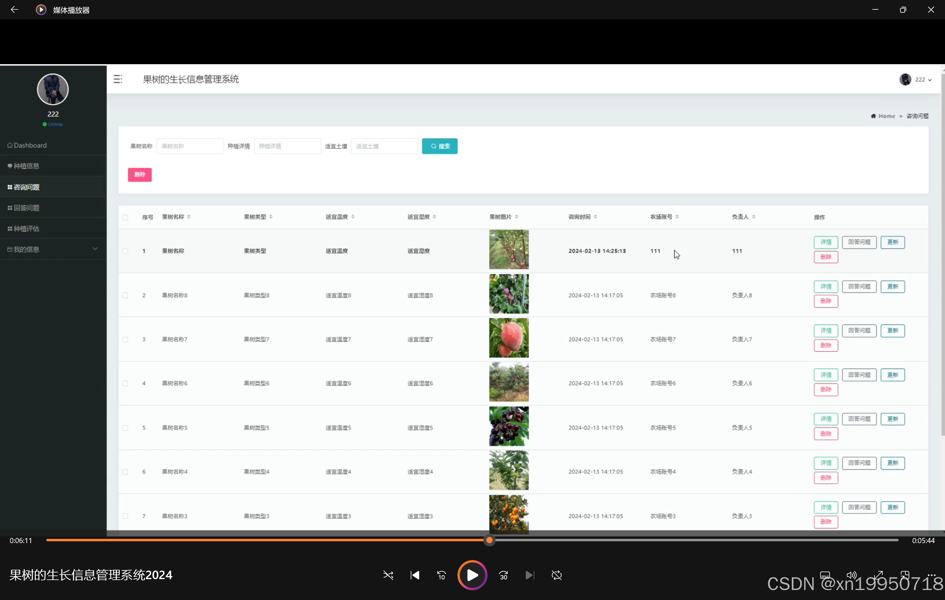Play the video with the center play button

pos(472,575)
